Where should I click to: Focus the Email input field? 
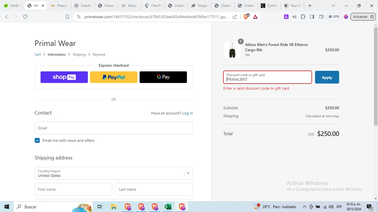tap(114, 128)
